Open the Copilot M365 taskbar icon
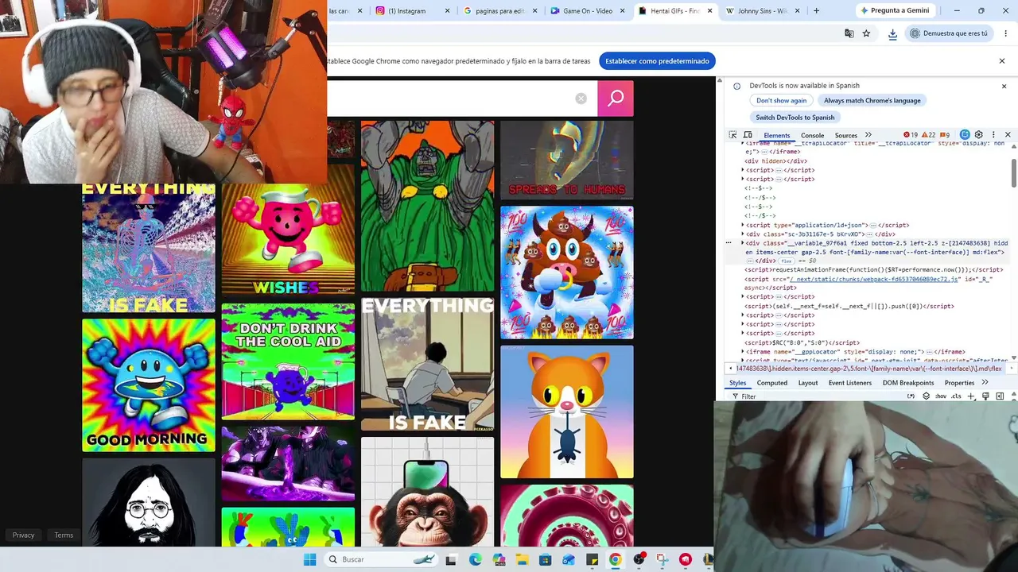This screenshot has width=1018, height=572. [499, 559]
